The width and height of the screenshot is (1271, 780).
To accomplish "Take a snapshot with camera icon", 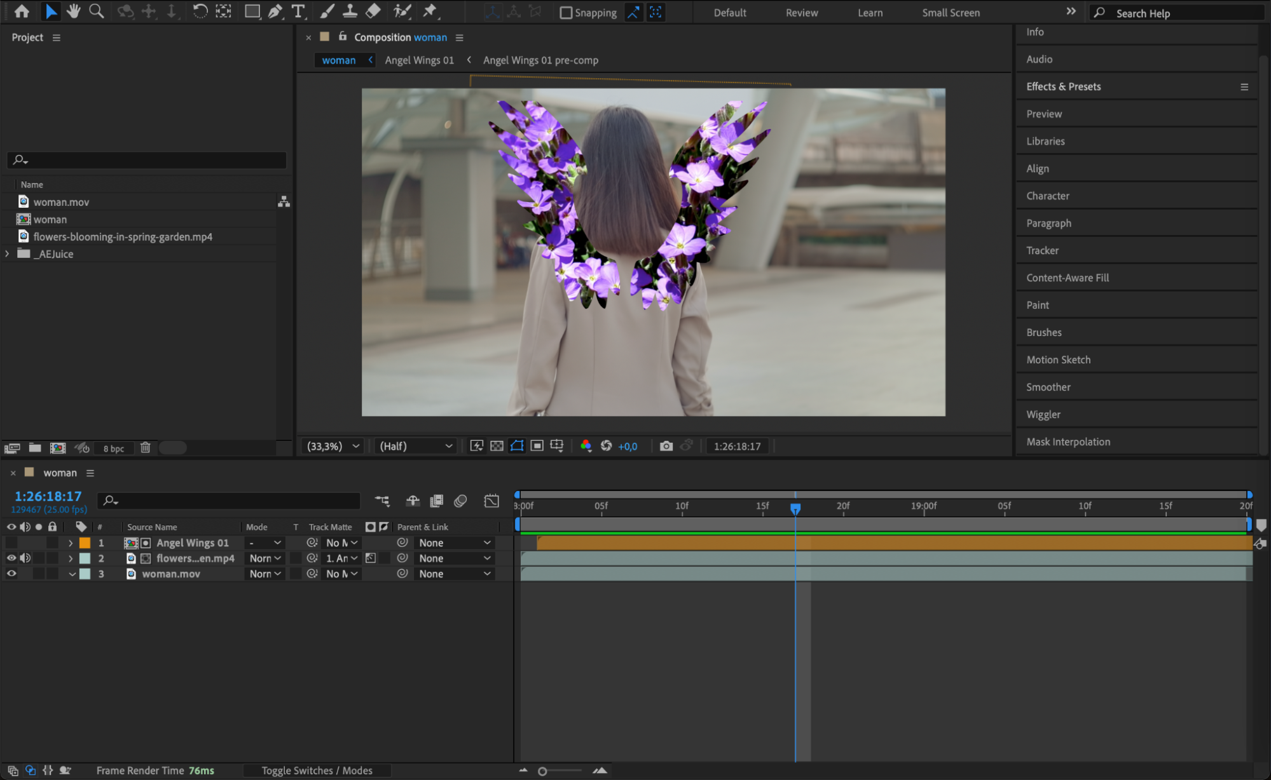I will [x=666, y=446].
